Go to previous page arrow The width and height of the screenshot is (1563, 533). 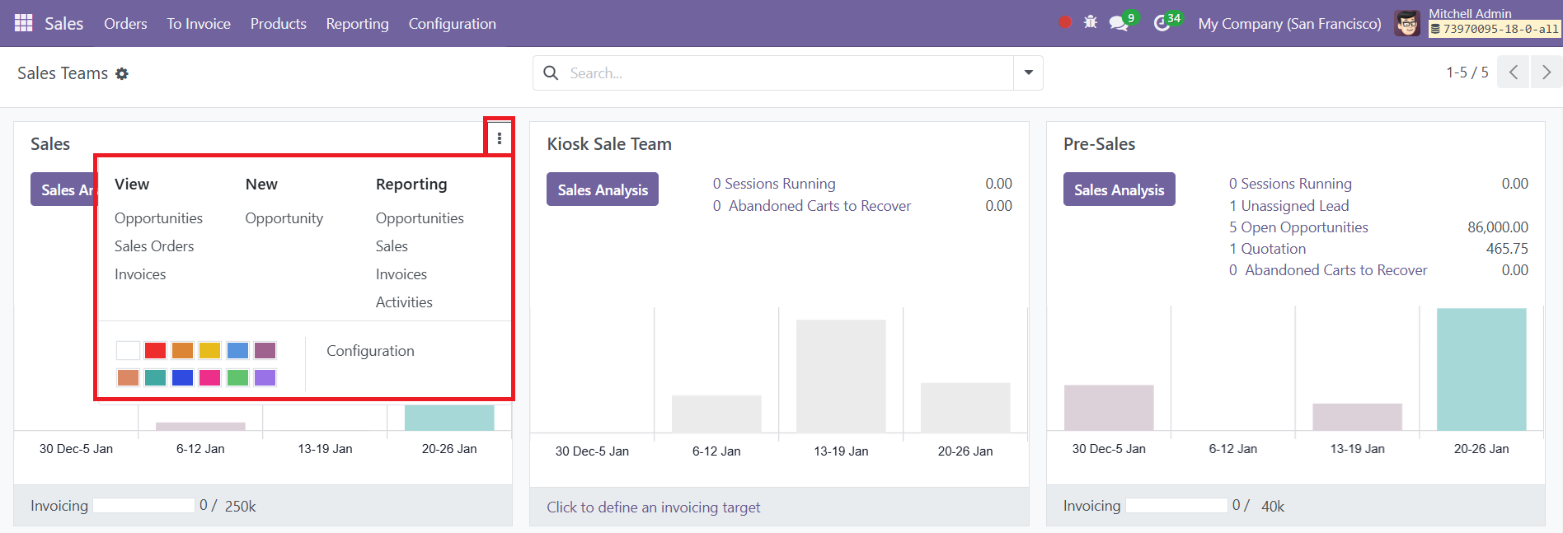pyautogui.click(x=1514, y=72)
